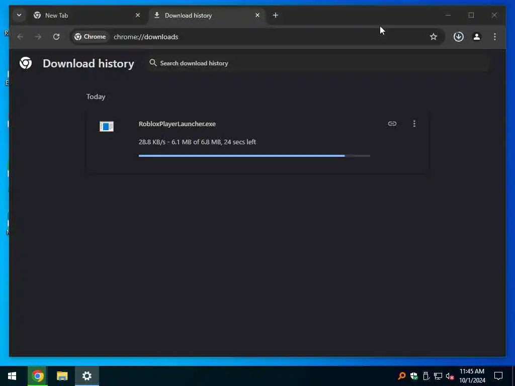515x386 pixels.
Task: Open the notification center icon
Action: pyautogui.click(x=498, y=376)
